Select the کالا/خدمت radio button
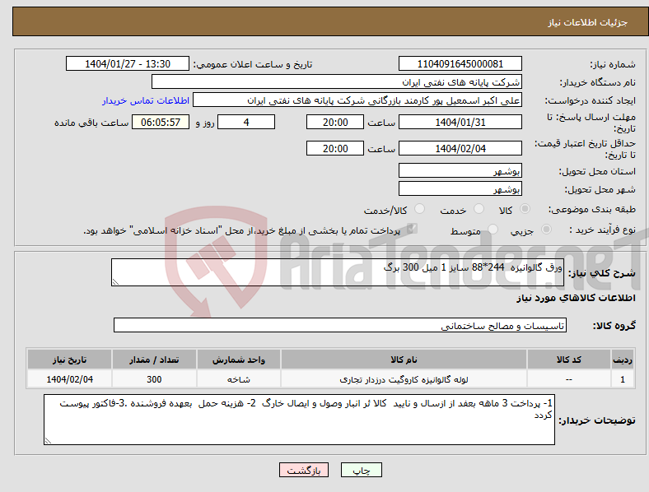This screenshot has height=492, width=649. pyautogui.click(x=420, y=209)
